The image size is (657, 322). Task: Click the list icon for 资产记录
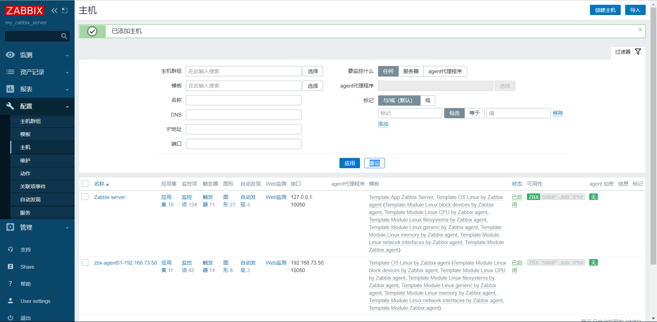(x=10, y=72)
